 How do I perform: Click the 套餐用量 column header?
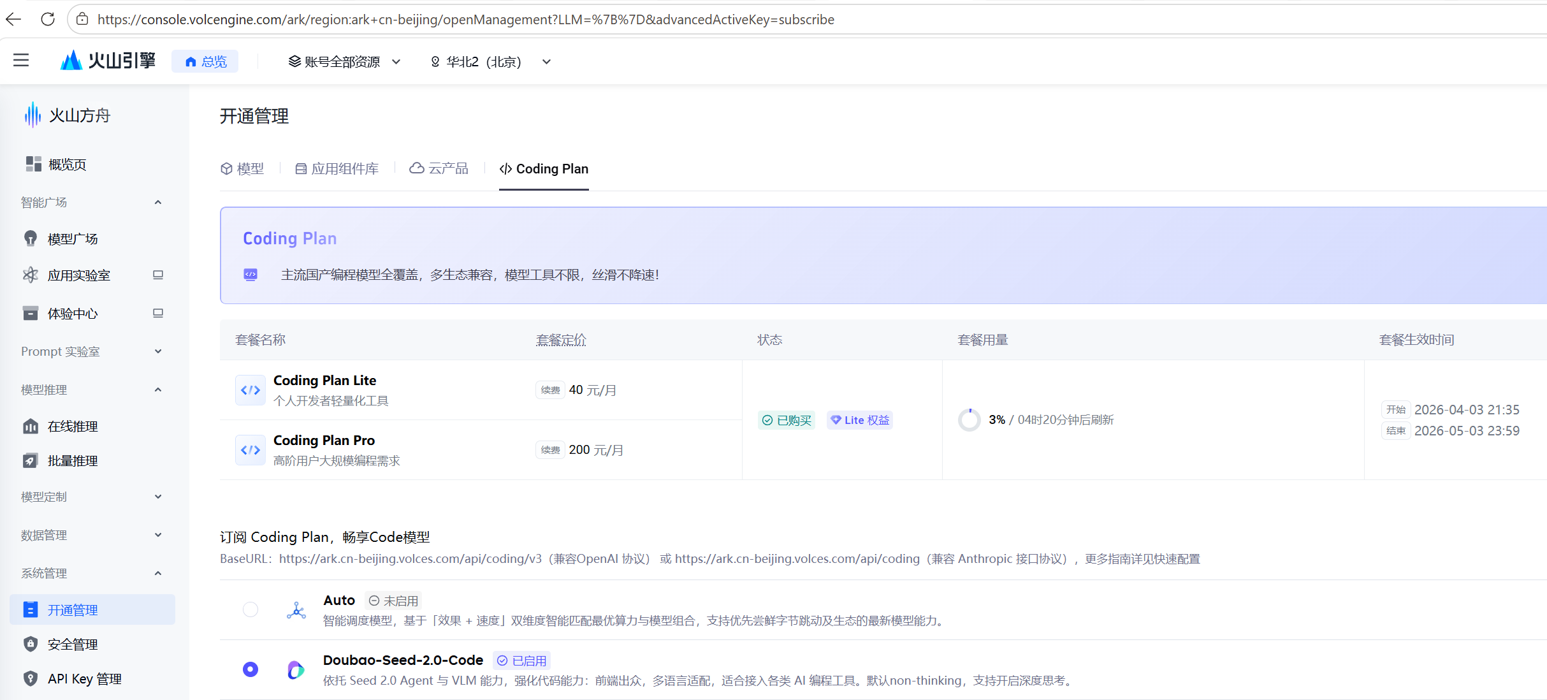(983, 340)
